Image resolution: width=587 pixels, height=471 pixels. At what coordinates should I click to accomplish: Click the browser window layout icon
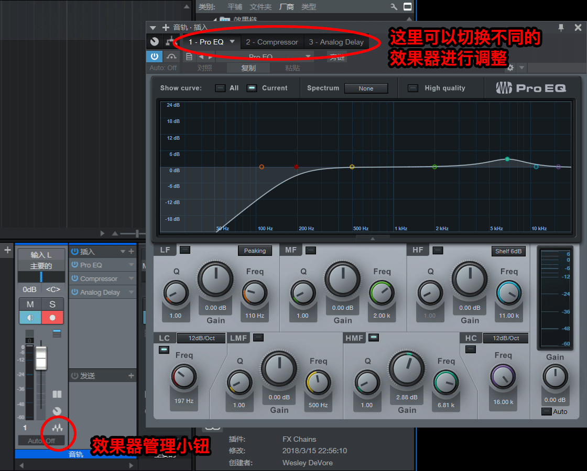pyautogui.click(x=407, y=7)
